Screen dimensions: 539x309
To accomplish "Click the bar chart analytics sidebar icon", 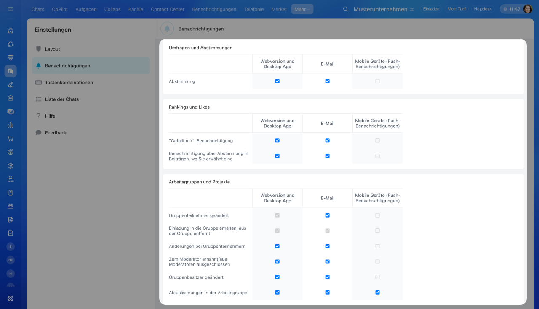I will 11,125.
